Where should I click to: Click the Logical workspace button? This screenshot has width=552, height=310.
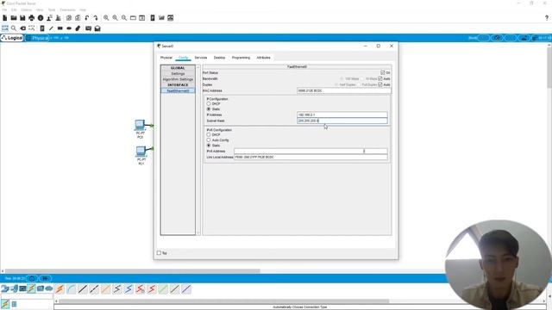coord(12,38)
